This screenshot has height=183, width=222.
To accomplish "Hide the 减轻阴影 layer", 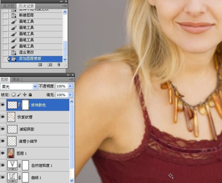I will 3,129.
